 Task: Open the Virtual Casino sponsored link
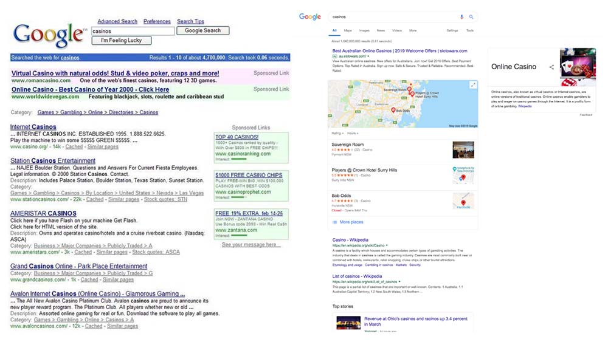click(115, 74)
